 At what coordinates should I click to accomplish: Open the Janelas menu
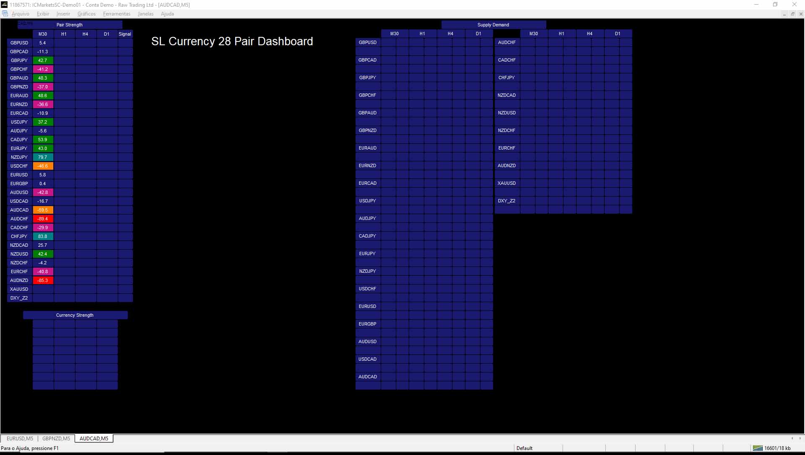point(145,14)
